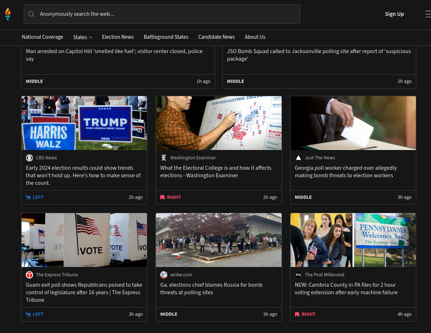Click the Washington Examiner source name
Viewport: 431px width, 333px height.
pos(193,158)
